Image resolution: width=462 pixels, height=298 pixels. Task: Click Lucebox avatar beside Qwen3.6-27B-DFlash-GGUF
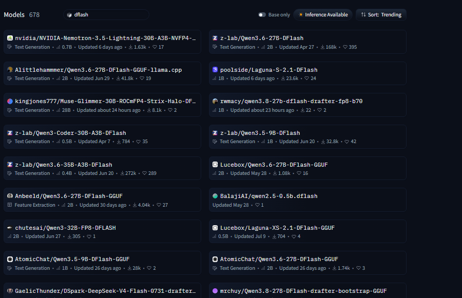215,165
